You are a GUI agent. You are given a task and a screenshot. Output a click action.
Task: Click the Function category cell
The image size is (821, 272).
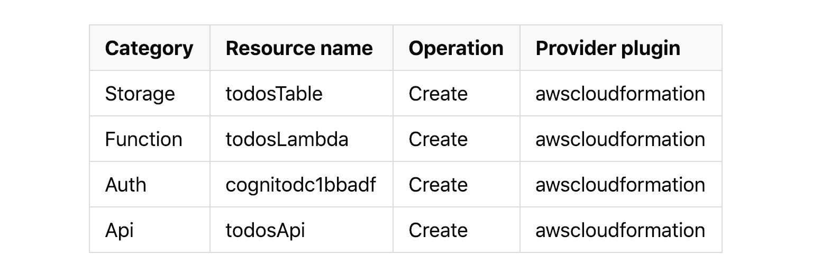143,139
